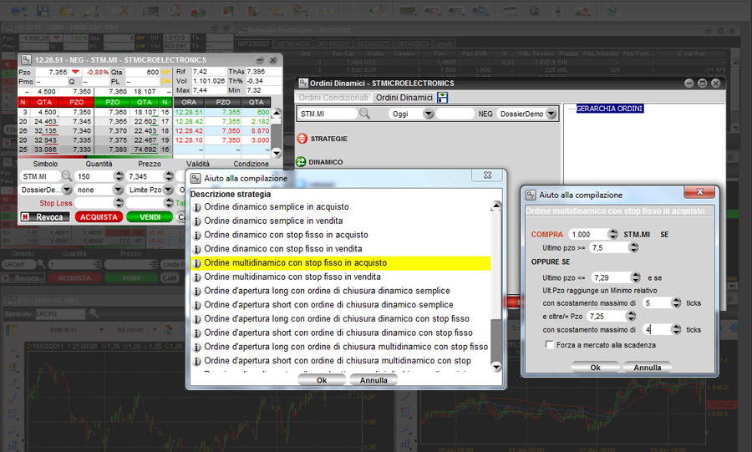The image size is (752, 452).
Task: Select Ordine multidinamico con stop fisso in acquisto
Action: click(341, 263)
